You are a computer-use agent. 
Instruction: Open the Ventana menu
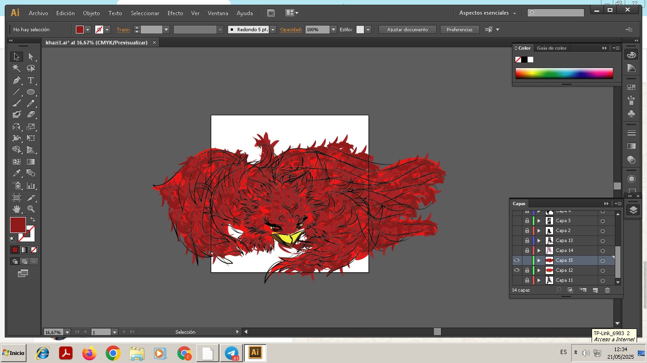tap(218, 13)
